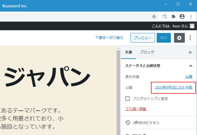Click the 更新 button
Image resolution: width=197 pixels, height=135 pixels.
163,38
